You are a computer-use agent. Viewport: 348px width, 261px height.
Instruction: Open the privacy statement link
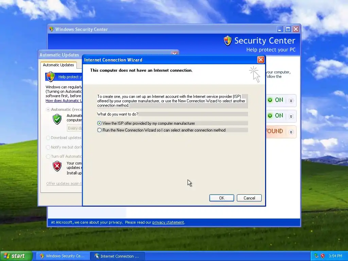coord(168,222)
